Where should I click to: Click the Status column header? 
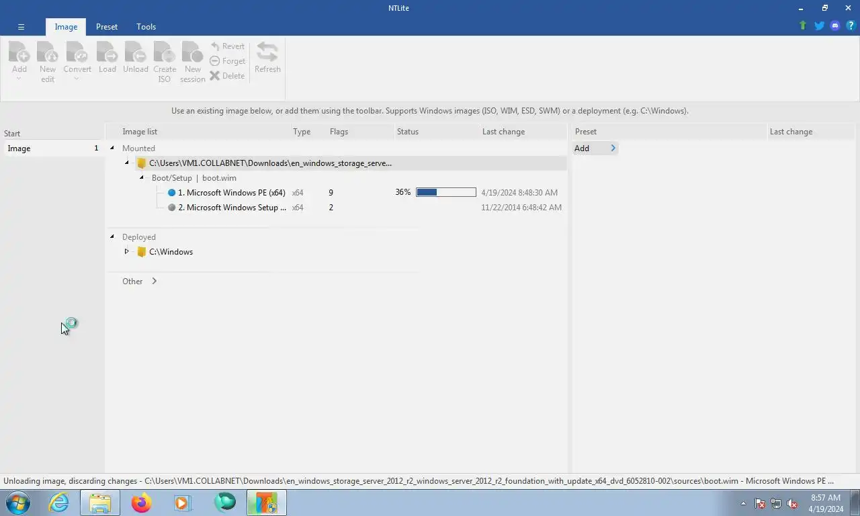[408, 132]
